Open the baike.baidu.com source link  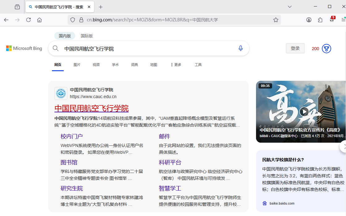(x=282, y=203)
